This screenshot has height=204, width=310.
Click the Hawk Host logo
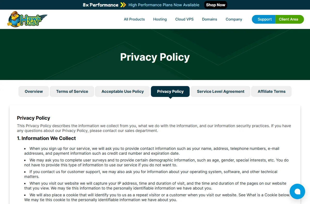pos(27,19)
